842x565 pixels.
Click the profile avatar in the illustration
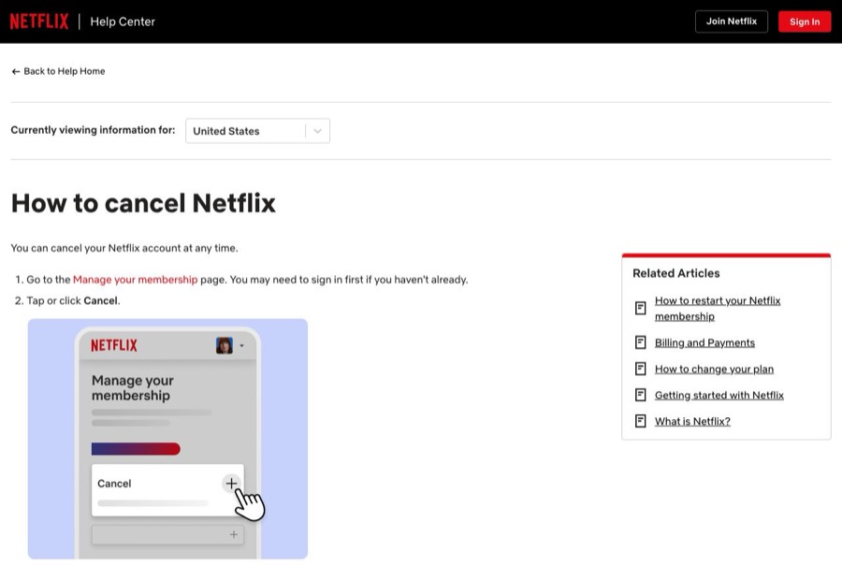point(224,345)
